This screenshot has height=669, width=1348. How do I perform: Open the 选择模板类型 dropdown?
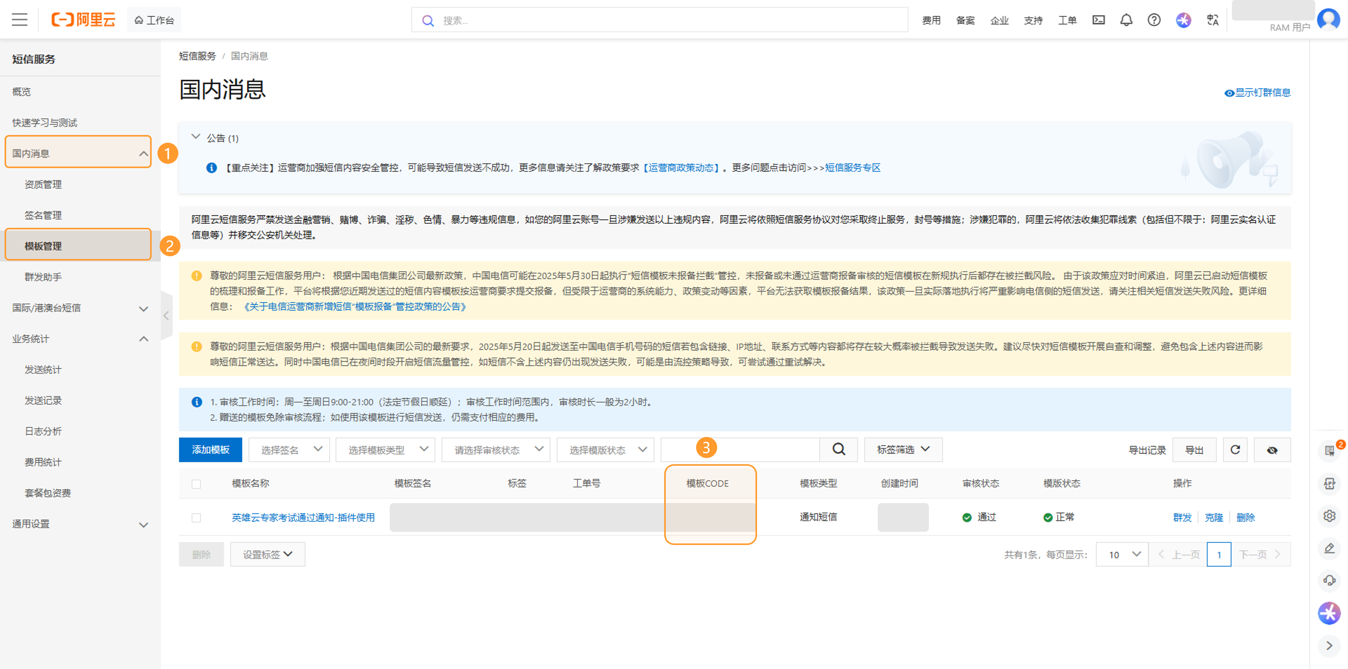(385, 449)
